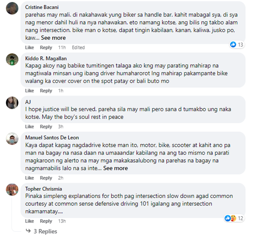View edit history via Edited label
The image size is (258, 236).
coord(78,47)
